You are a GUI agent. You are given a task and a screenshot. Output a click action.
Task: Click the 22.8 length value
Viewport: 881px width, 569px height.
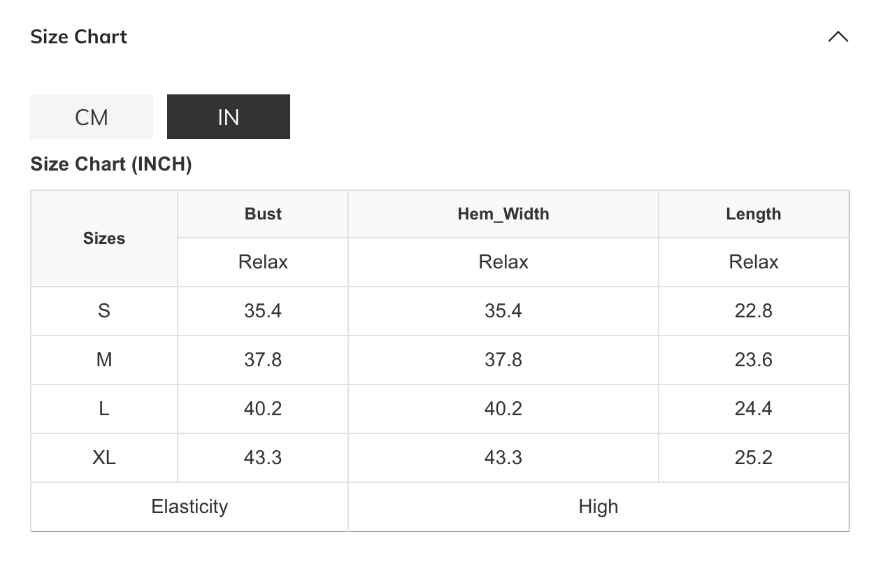point(753,311)
